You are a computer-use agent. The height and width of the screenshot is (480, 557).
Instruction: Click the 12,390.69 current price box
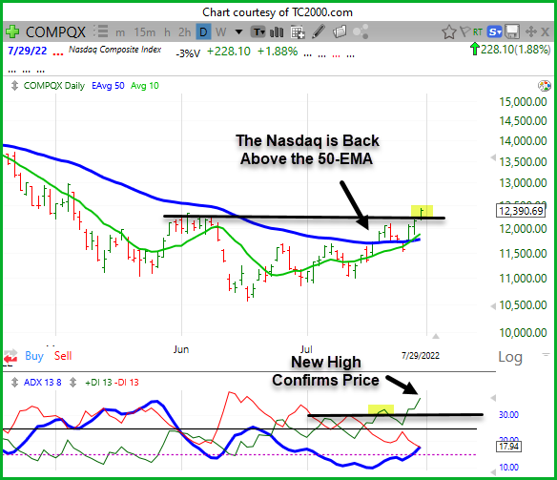click(x=521, y=211)
